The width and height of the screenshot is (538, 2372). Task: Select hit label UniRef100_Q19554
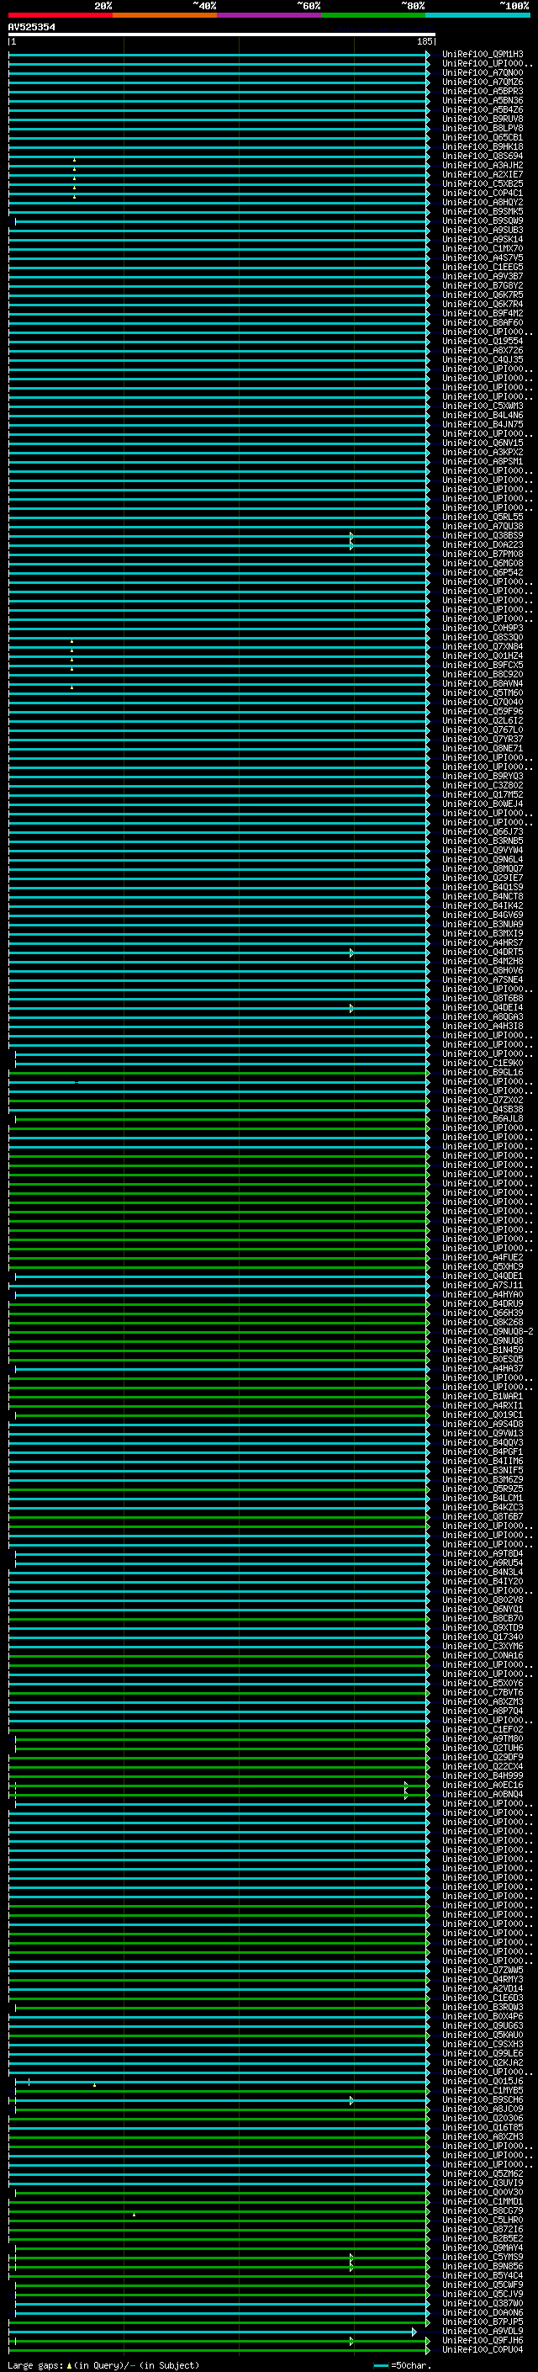point(483,341)
